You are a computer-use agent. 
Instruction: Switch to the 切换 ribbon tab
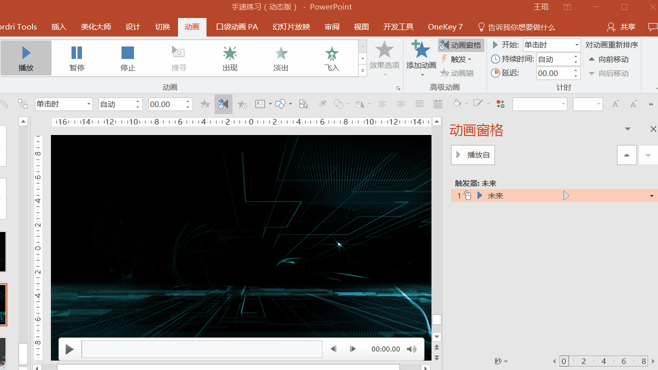point(162,27)
